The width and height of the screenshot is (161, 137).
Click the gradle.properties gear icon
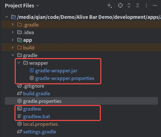coord(20,101)
